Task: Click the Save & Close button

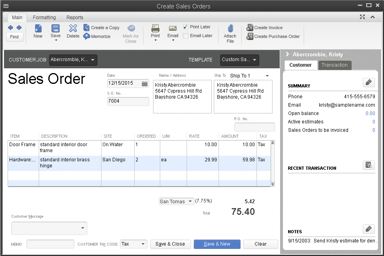Action: pyautogui.click(x=170, y=244)
